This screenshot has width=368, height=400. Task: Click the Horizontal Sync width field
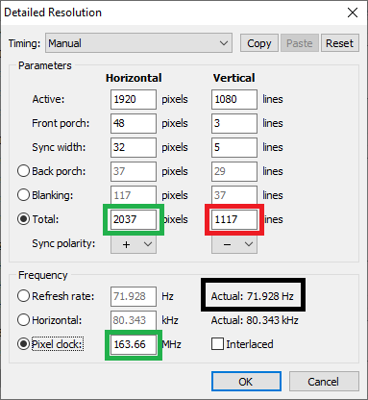click(134, 147)
